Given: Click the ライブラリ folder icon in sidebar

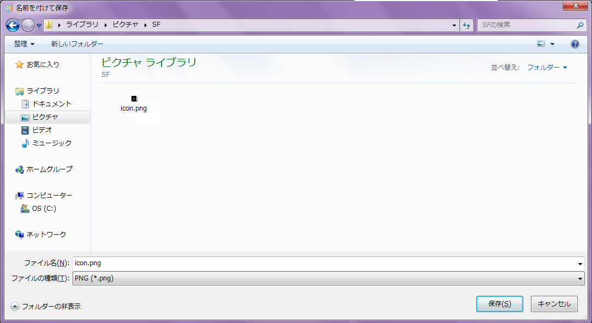Looking at the screenshot, I should coord(19,91).
